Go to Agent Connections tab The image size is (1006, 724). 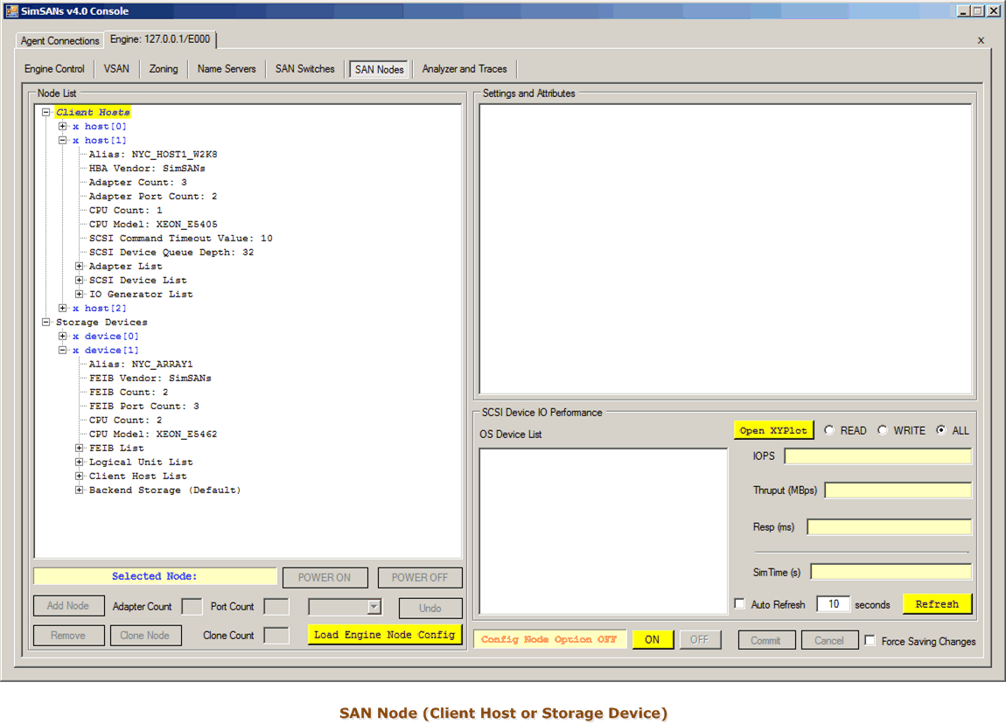60,41
